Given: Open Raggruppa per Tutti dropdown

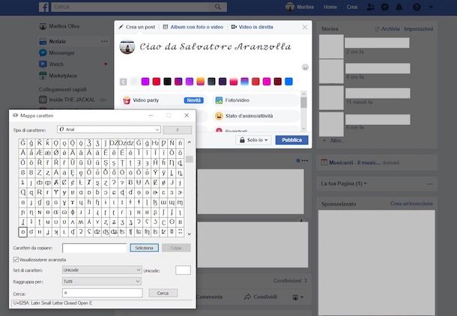Looking at the screenshot, I should click(102, 282).
